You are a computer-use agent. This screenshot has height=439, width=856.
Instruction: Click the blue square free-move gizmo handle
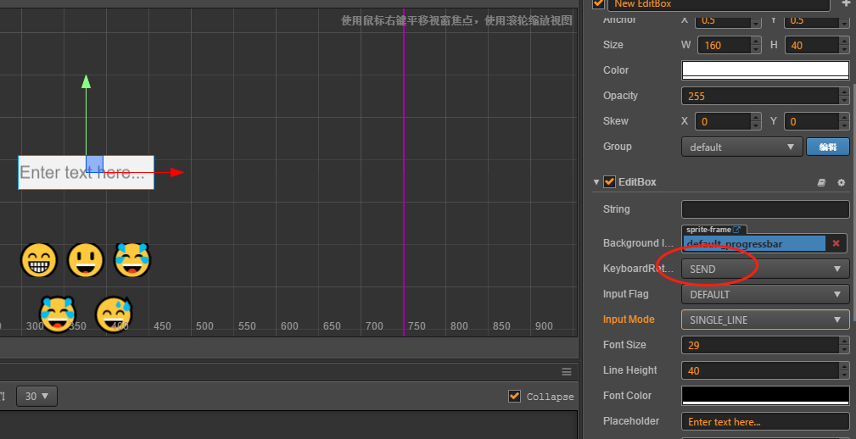point(94,164)
